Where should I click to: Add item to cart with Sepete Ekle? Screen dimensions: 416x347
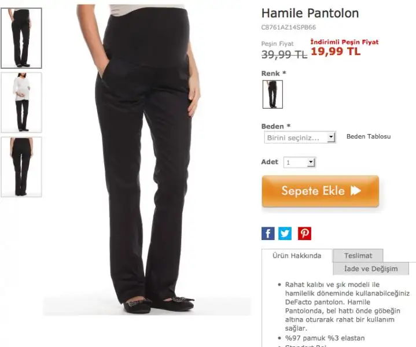[x=320, y=191]
